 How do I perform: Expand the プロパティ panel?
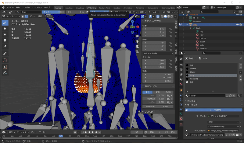coord(143,112)
